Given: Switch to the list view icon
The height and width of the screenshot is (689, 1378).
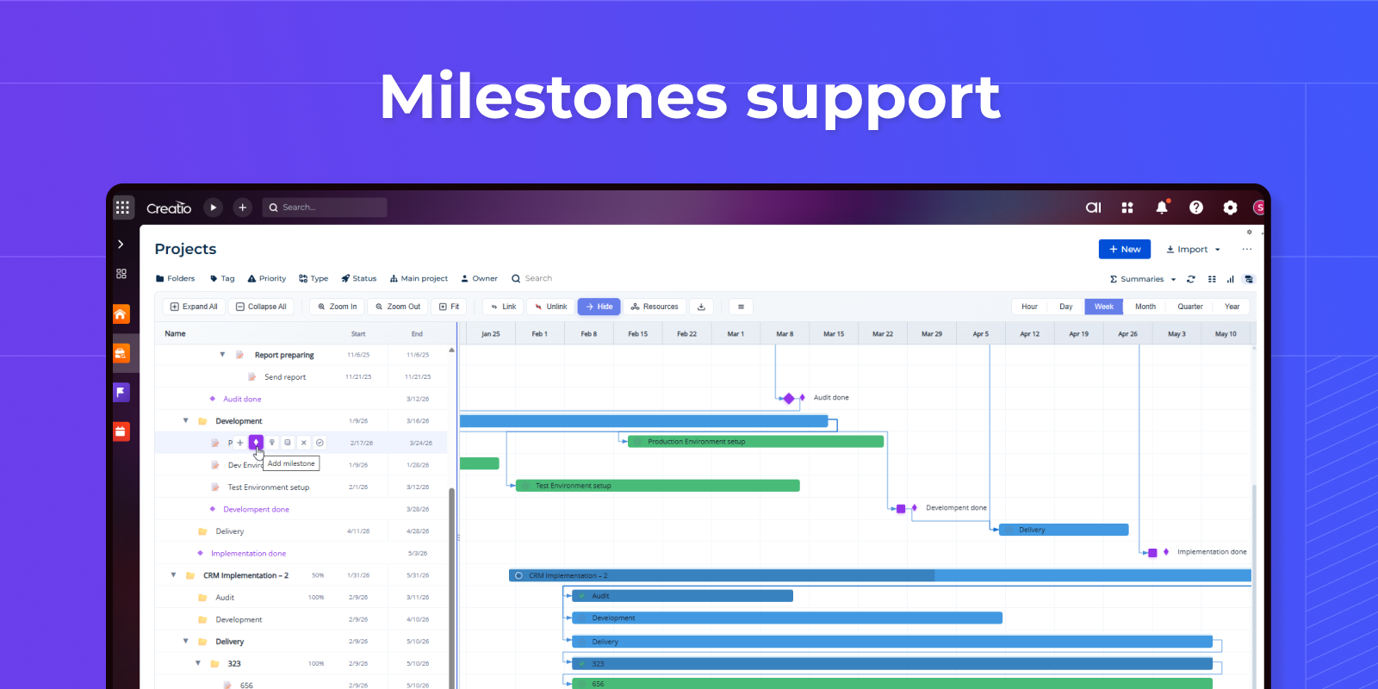Looking at the screenshot, I should [1212, 279].
